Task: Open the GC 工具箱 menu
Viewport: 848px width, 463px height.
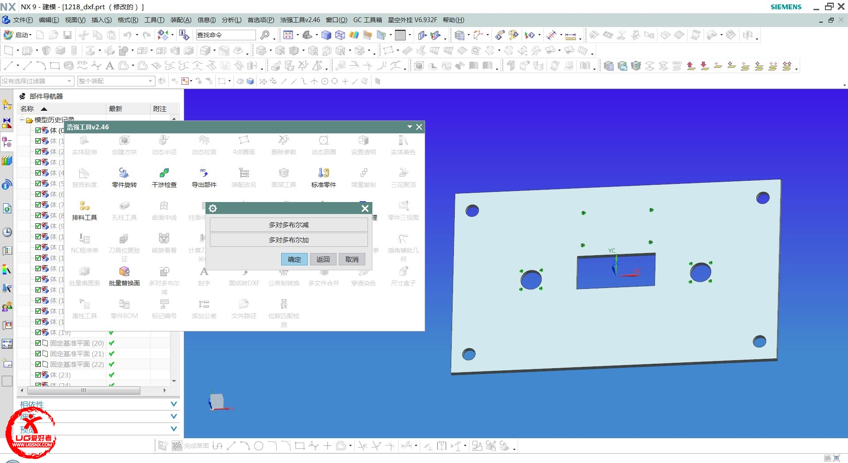Action: (368, 20)
